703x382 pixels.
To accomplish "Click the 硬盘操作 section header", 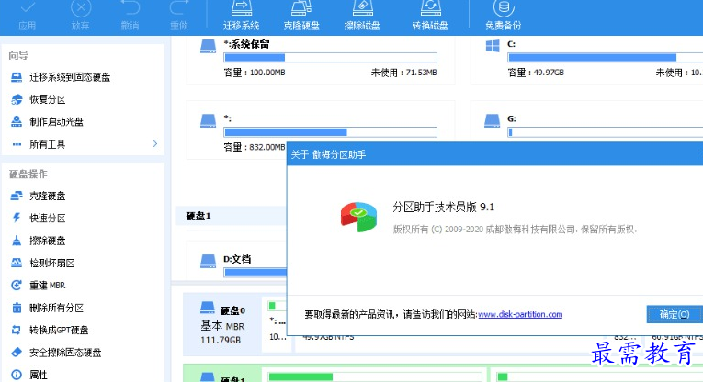I will [x=28, y=174].
